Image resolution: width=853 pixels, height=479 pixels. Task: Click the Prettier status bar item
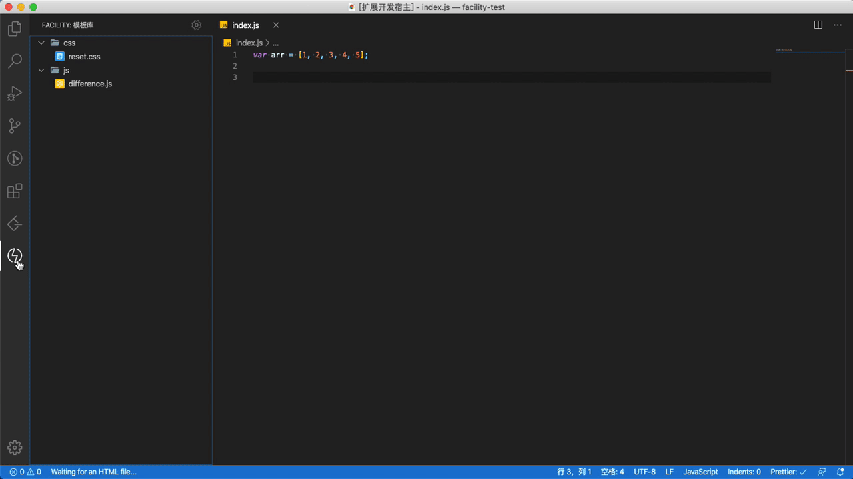[788, 472]
